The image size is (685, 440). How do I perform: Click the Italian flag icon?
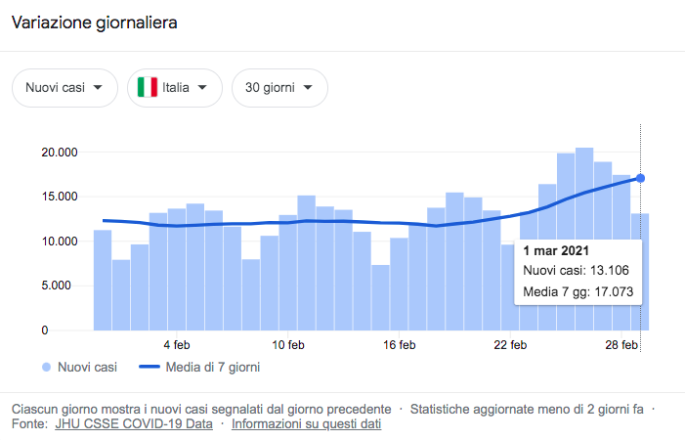click(148, 88)
